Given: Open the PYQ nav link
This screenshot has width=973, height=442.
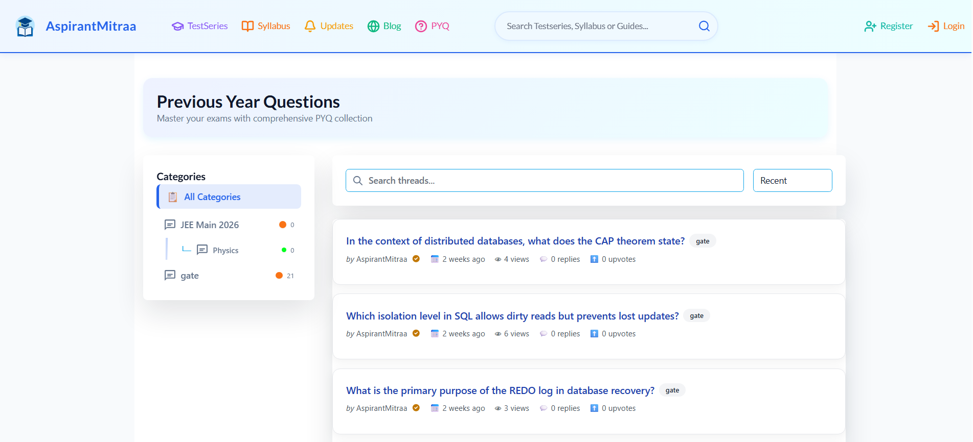Looking at the screenshot, I should coord(432,26).
